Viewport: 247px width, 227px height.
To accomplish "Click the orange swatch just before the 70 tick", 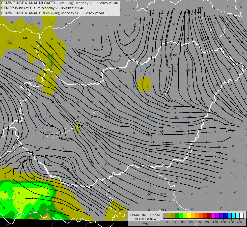I will pos(197,216).
